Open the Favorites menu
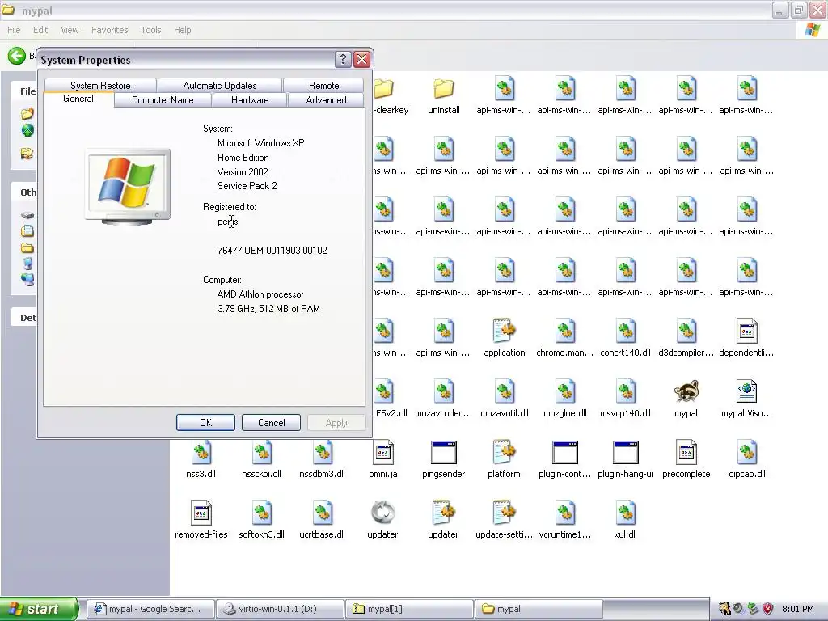Viewport: 828px width, 621px height. pos(109,30)
